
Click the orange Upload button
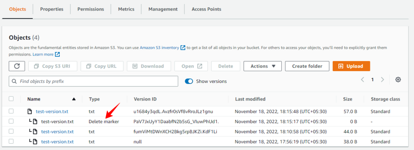point(351,66)
